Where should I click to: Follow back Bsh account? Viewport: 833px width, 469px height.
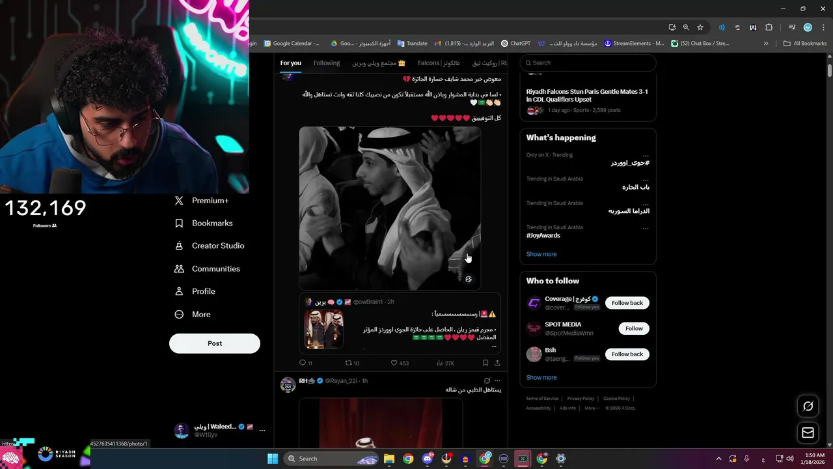point(627,354)
